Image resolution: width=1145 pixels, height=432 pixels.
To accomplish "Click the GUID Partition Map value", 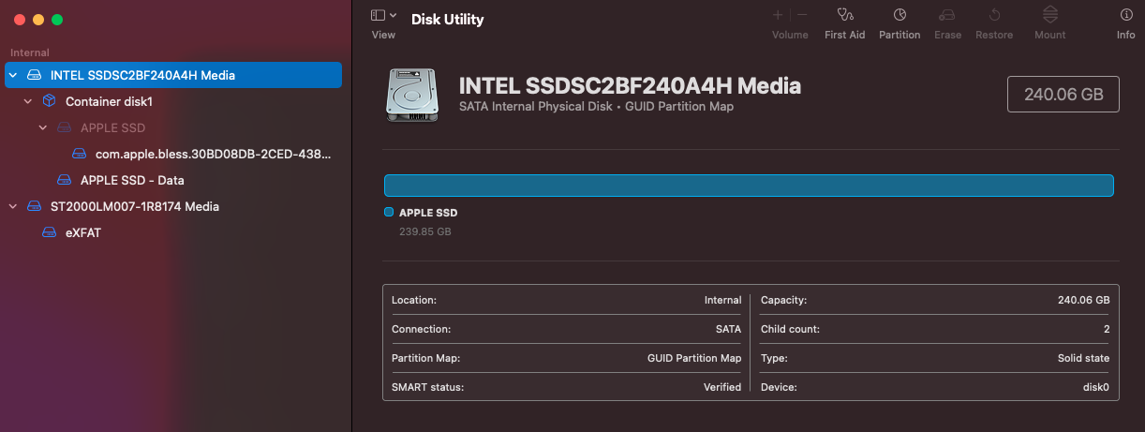I will [694, 358].
